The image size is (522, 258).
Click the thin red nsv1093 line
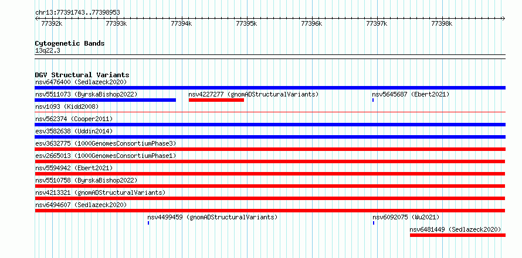point(270,112)
